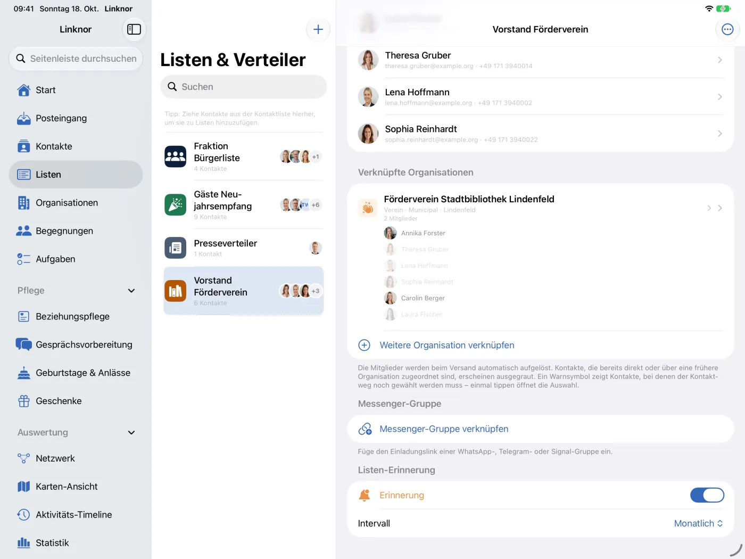Screen dimensions: 745x559
Task: Open Start in the sidebar
Action: (76, 90)
